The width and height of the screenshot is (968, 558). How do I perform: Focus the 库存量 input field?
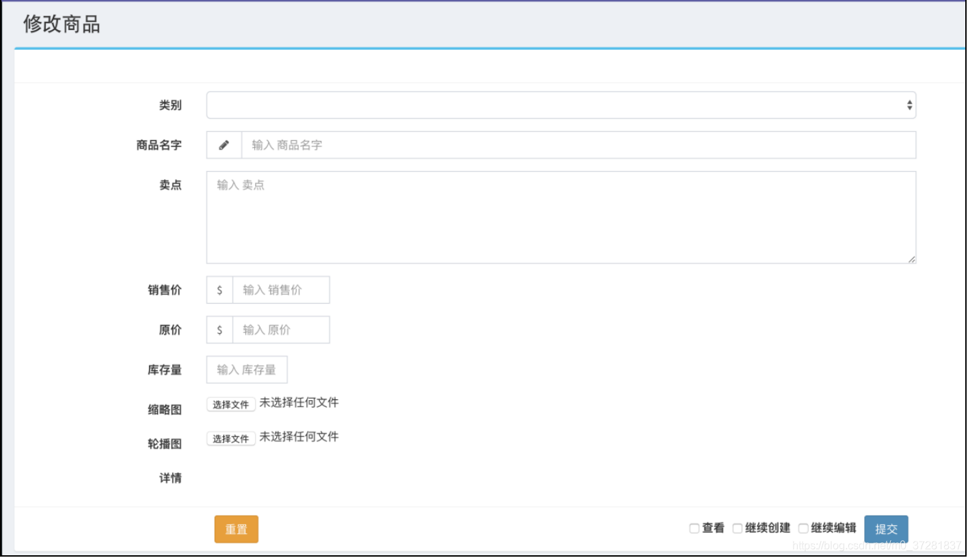tap(247, 369)
